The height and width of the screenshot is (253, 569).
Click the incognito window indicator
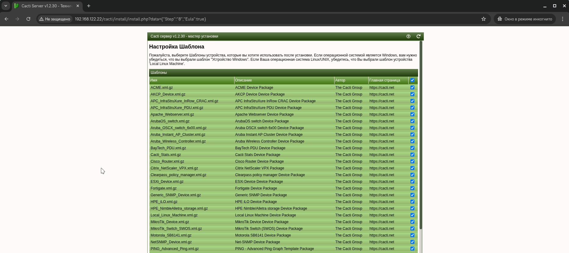tap(524, 19)
